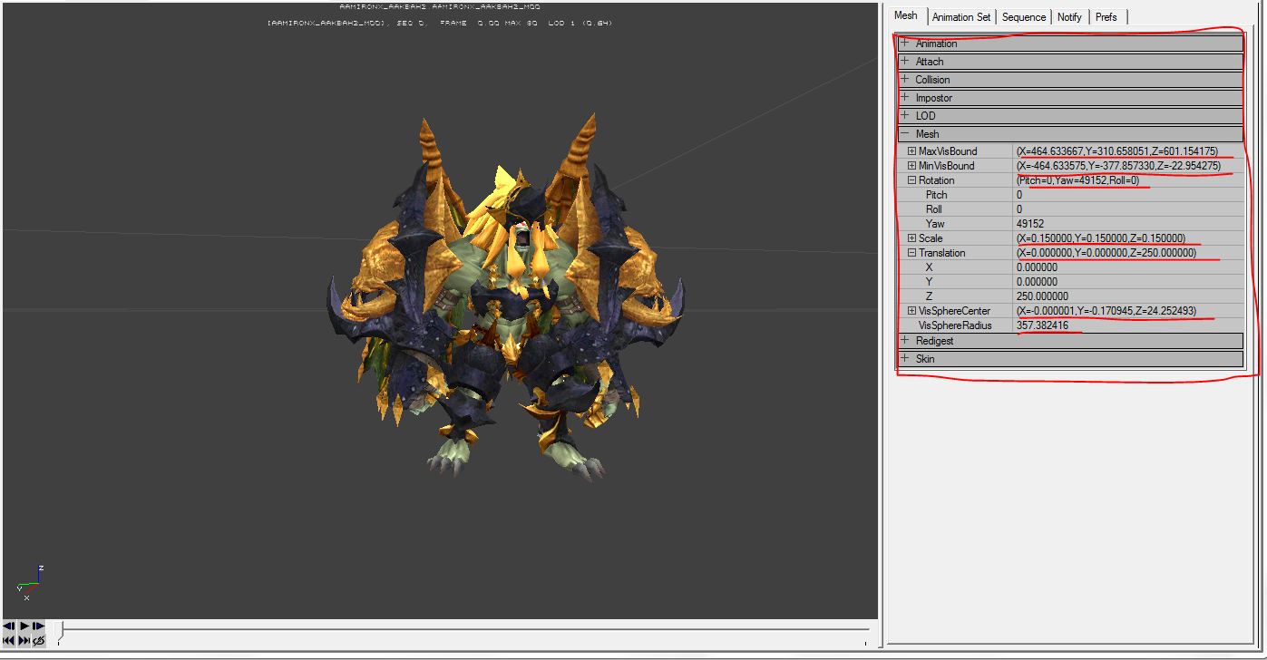
Task: Switch to the Notify tab
Action: [x=1070, y=17]
